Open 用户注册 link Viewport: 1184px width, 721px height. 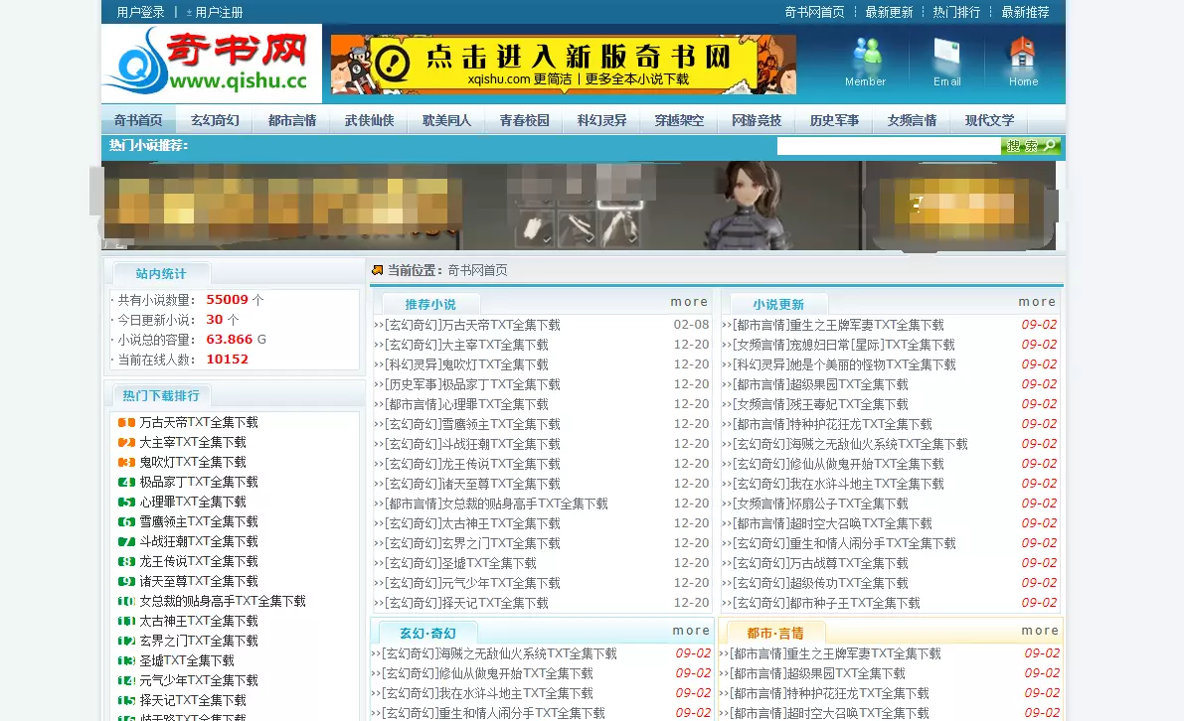coord(219,12)
